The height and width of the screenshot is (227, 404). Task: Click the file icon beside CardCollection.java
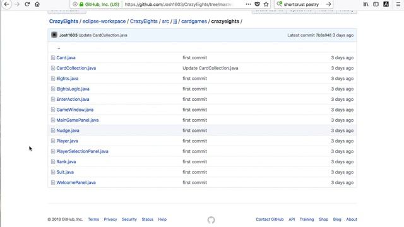53,68
